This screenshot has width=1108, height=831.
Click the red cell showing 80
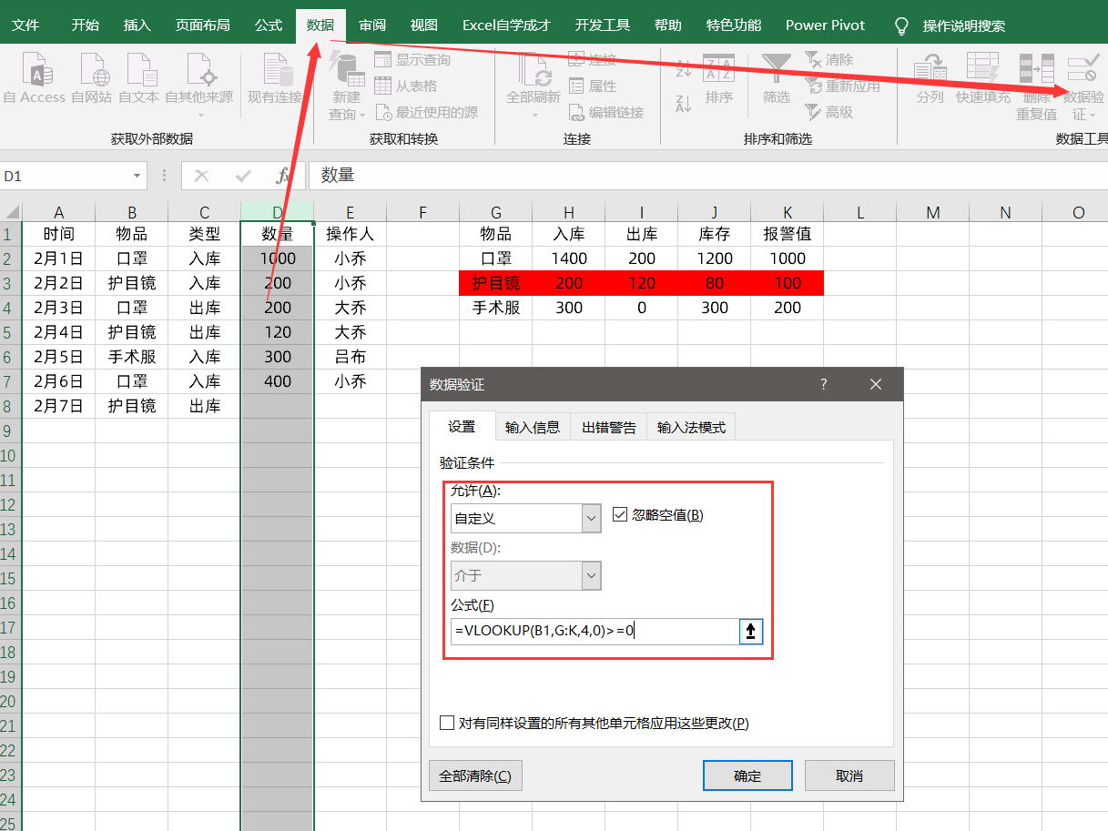[x=715, y=283]
